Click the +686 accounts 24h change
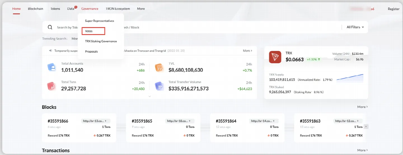Viewport: 403px width, 155px height. pyautogui.click(x=140, y=70)
